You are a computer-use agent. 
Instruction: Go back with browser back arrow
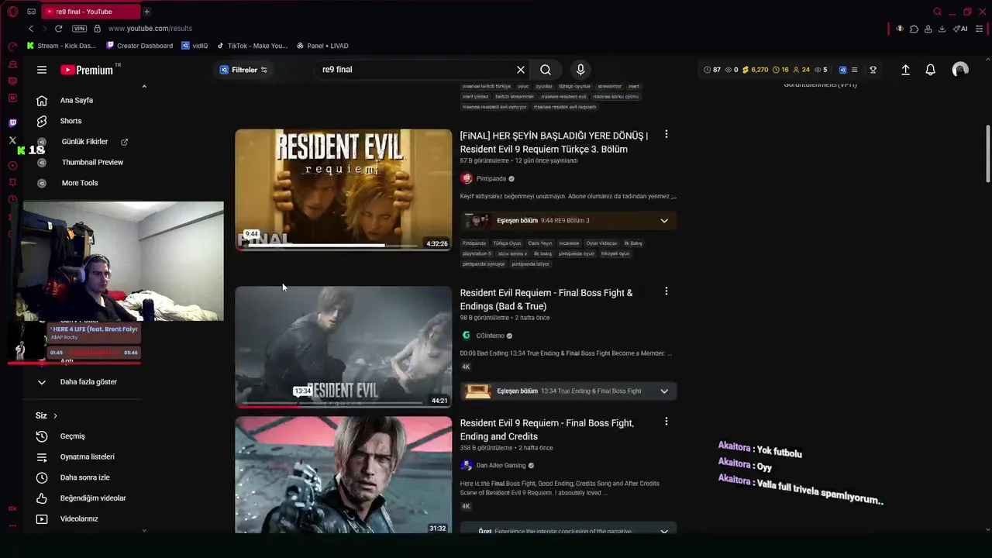pyautogui.click(x=30, y=29)
